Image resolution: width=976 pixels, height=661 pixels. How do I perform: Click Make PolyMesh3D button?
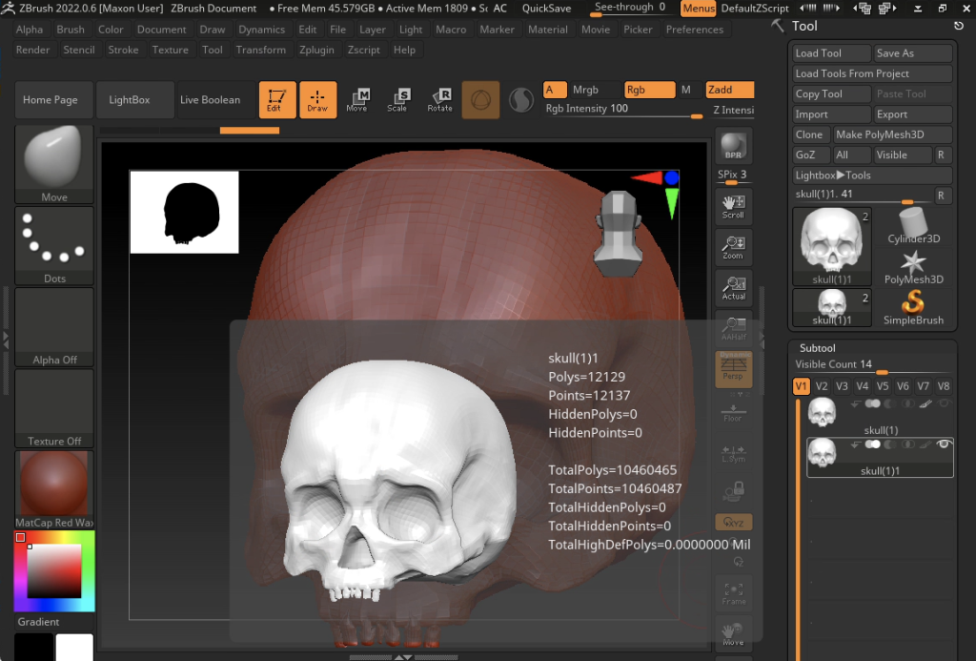click(892, 134)
